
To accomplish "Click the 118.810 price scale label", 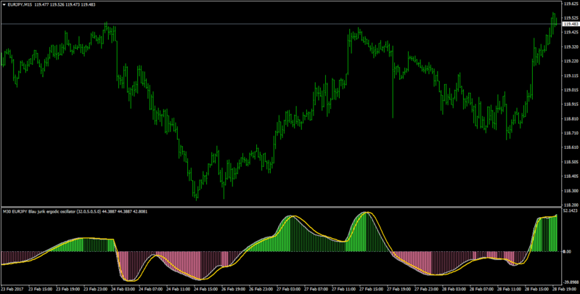I will click(x=571, y=119).
